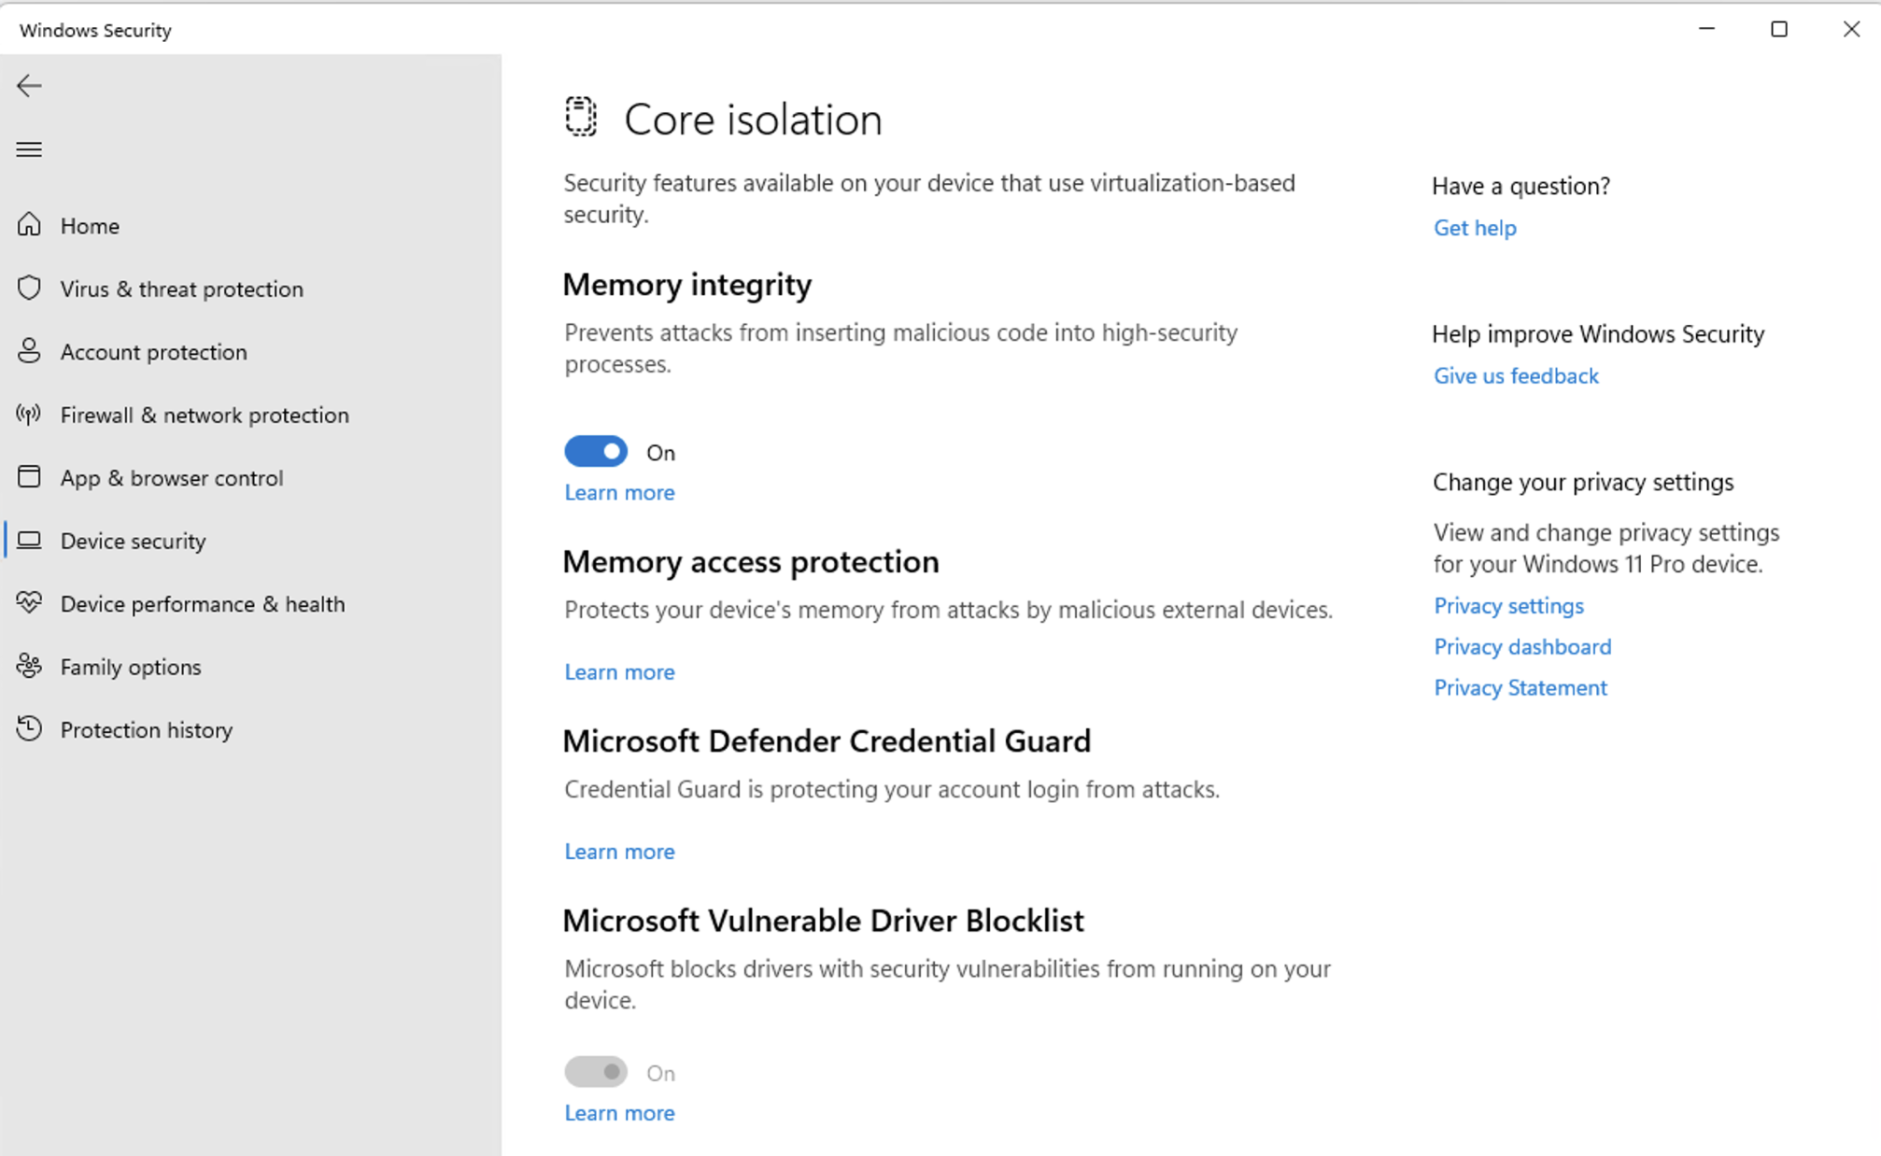The height and width of the screenshot is (1156, 1881).
Task: Read the Privacy Statement
Action: pyautogui.click(x=1520, y=687)
